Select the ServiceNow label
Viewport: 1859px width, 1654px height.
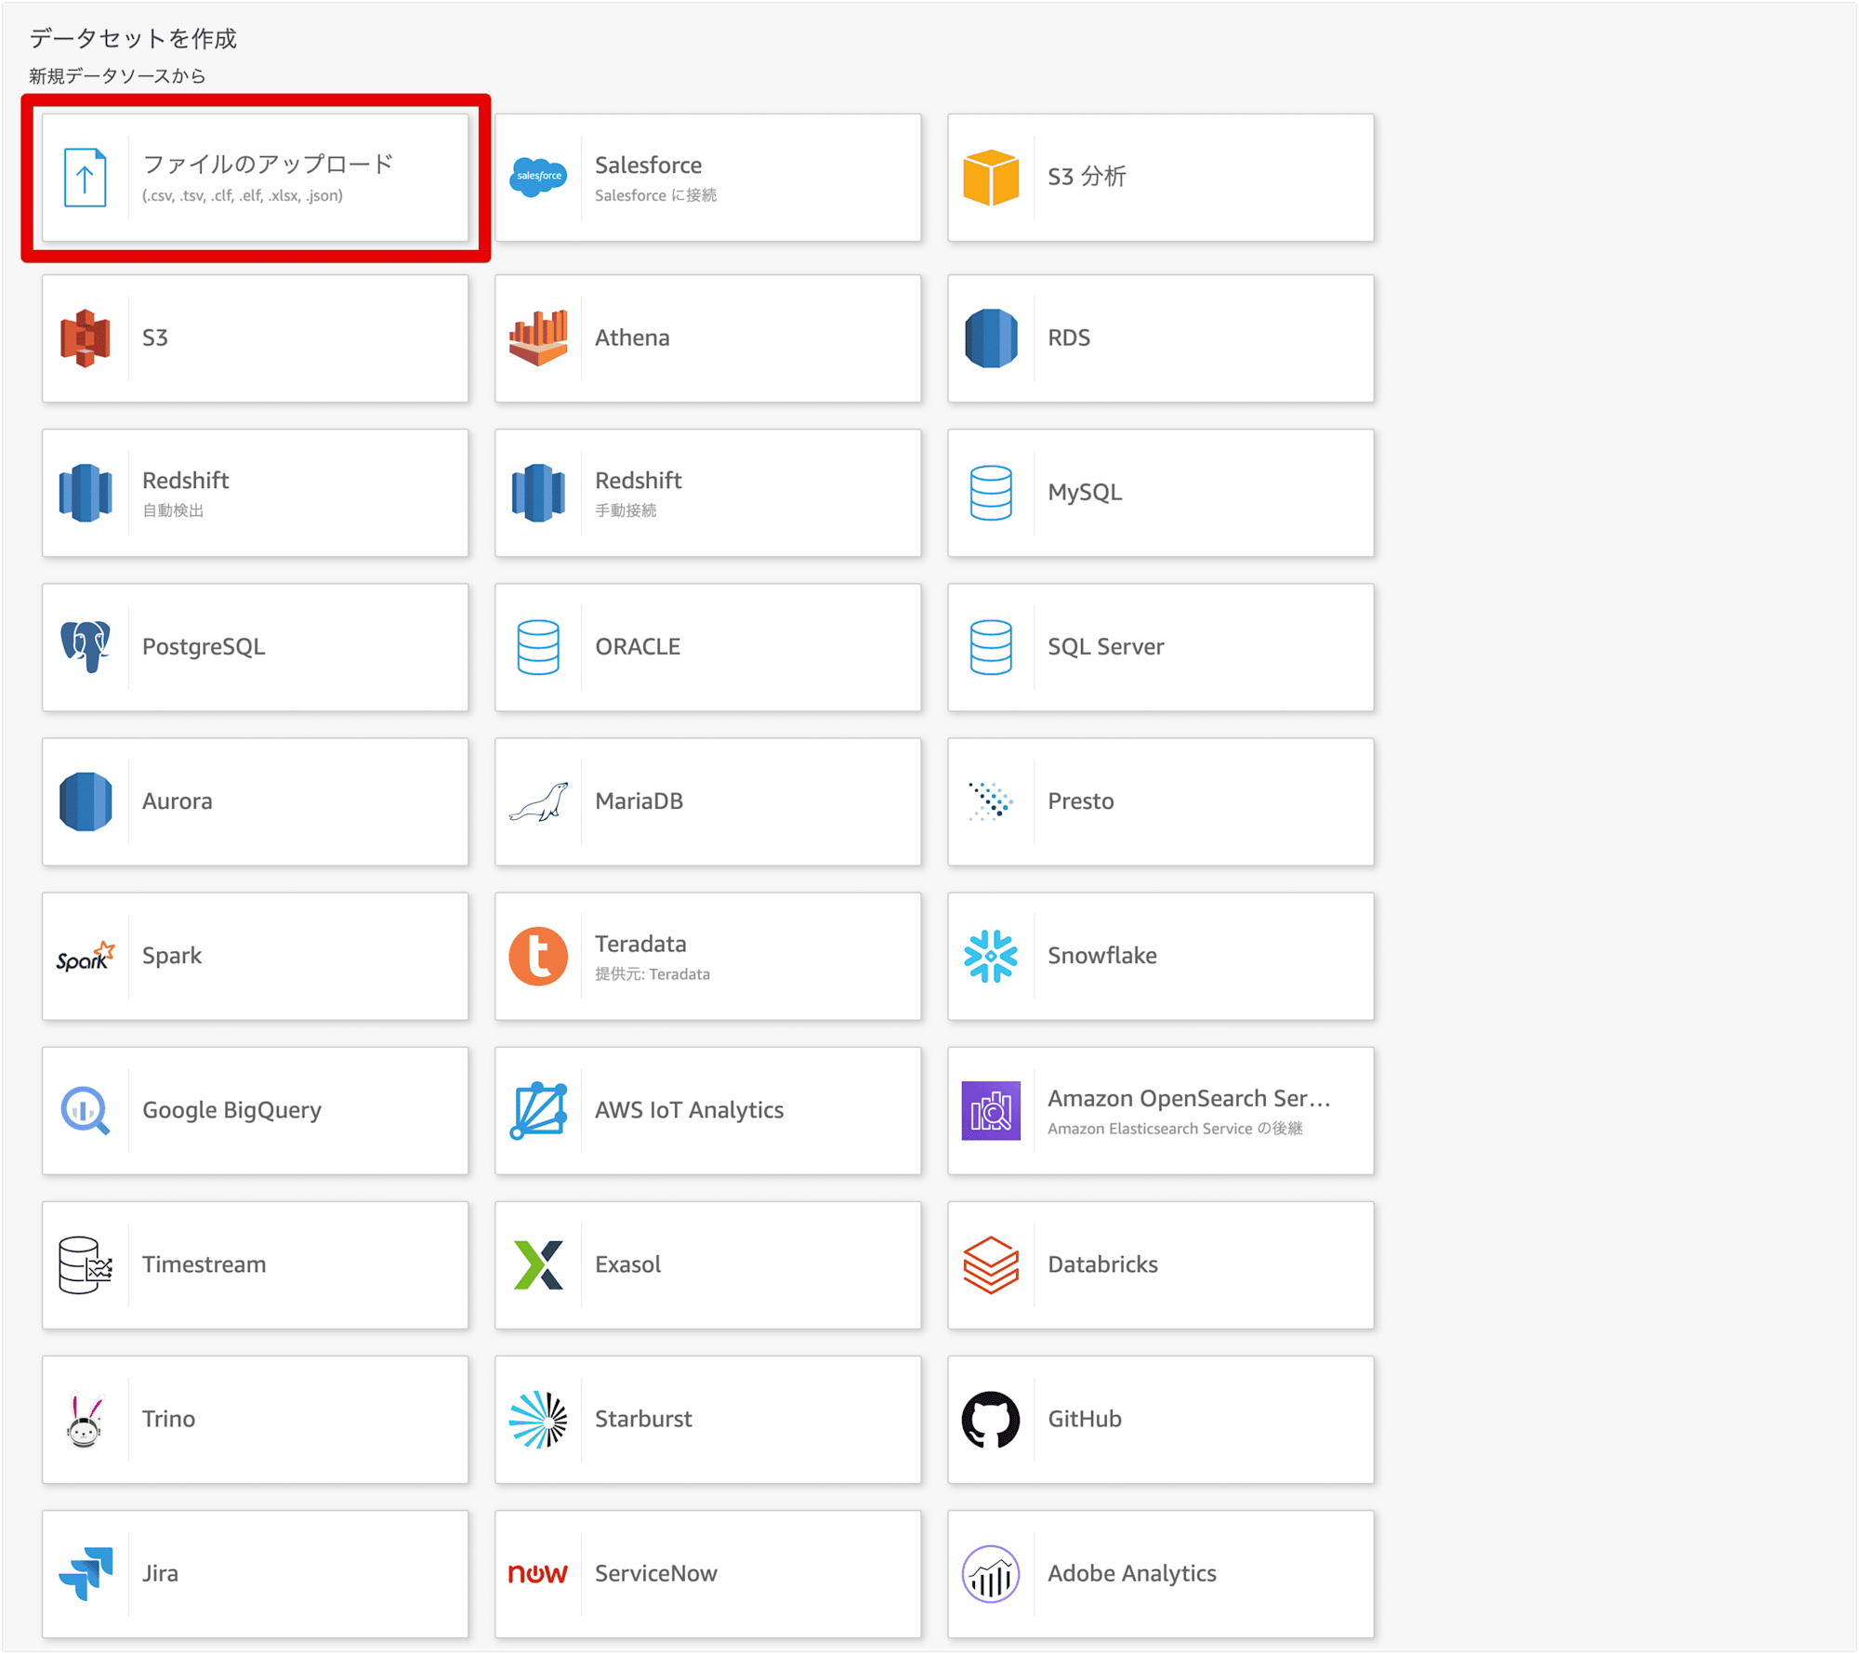(x=656, y=1574)
